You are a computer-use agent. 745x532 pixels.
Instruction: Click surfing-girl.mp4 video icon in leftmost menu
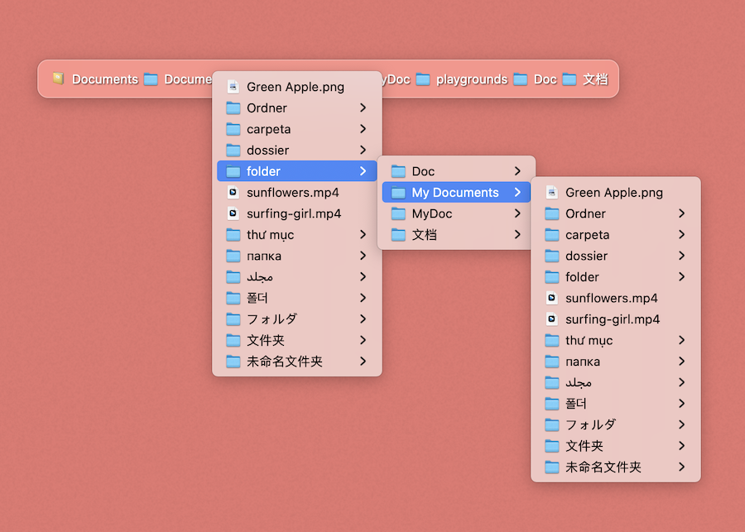pyautogui.click(x=233, y=213)
